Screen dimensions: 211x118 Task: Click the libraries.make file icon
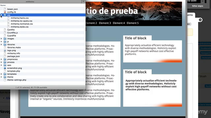5,47
